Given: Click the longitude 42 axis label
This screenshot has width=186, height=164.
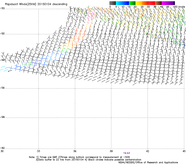Looking at the screenshot, I should tap(148, 151).
